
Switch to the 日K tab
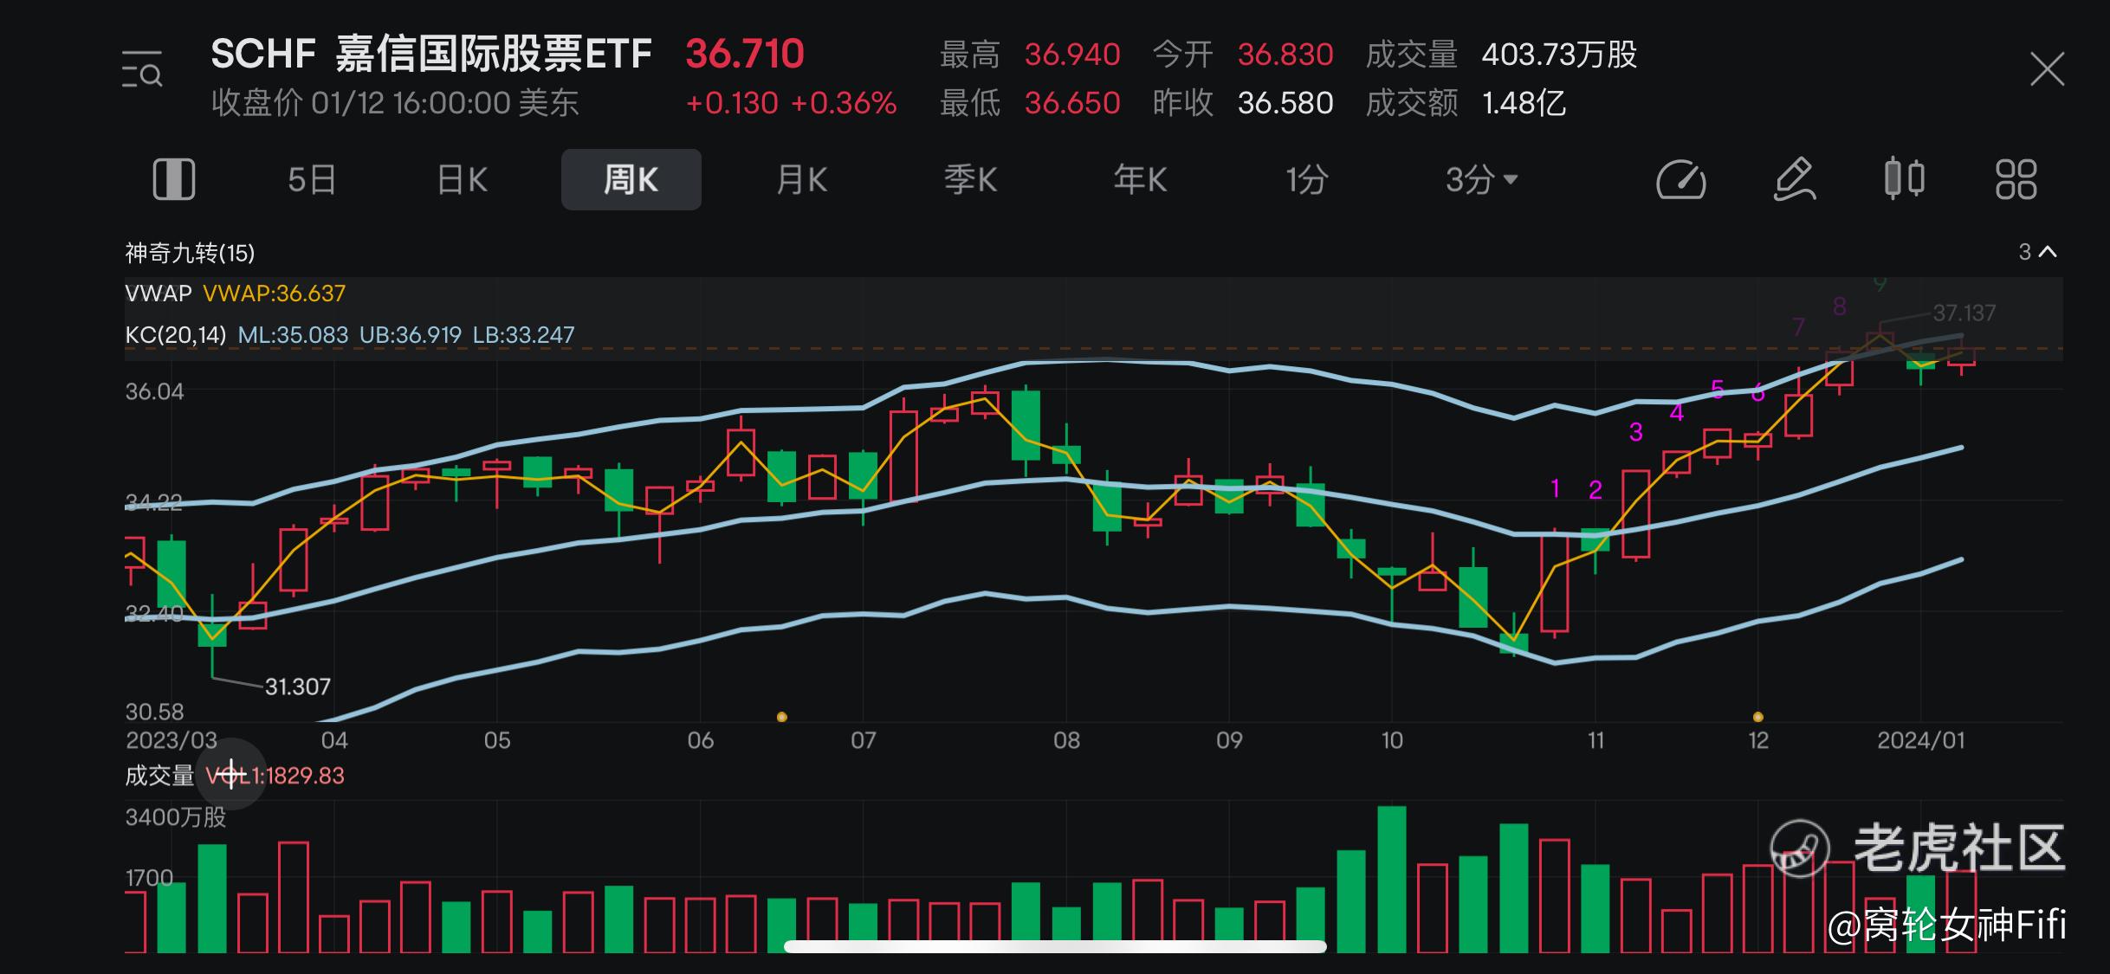point(462,180)
